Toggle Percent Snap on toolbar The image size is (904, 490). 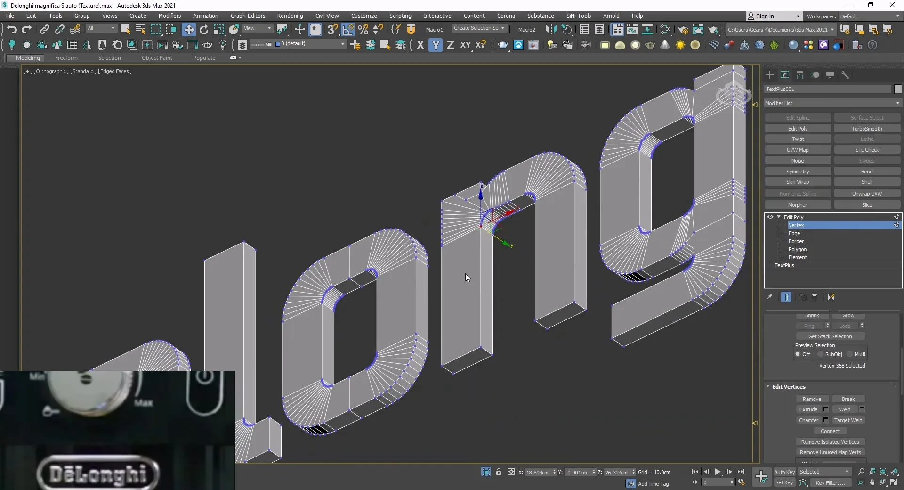click(363, 29)
